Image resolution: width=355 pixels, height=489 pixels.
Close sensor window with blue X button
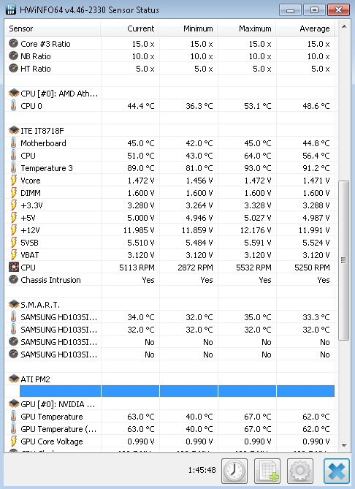point(337,471)
